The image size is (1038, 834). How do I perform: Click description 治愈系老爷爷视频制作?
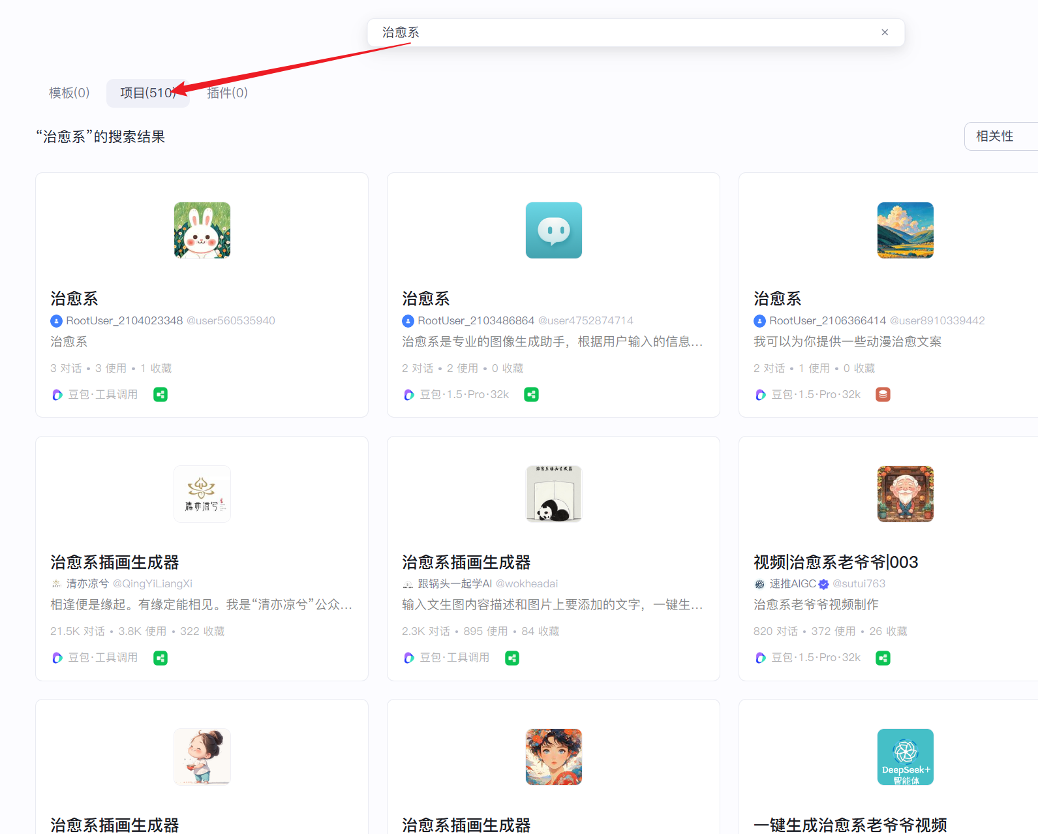pos(816,605)
